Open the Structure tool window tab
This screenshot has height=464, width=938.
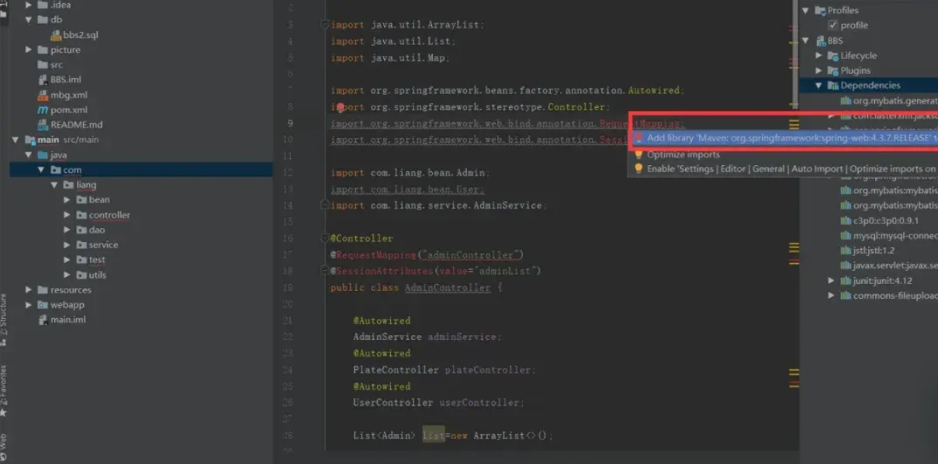(x=4, y=318)
